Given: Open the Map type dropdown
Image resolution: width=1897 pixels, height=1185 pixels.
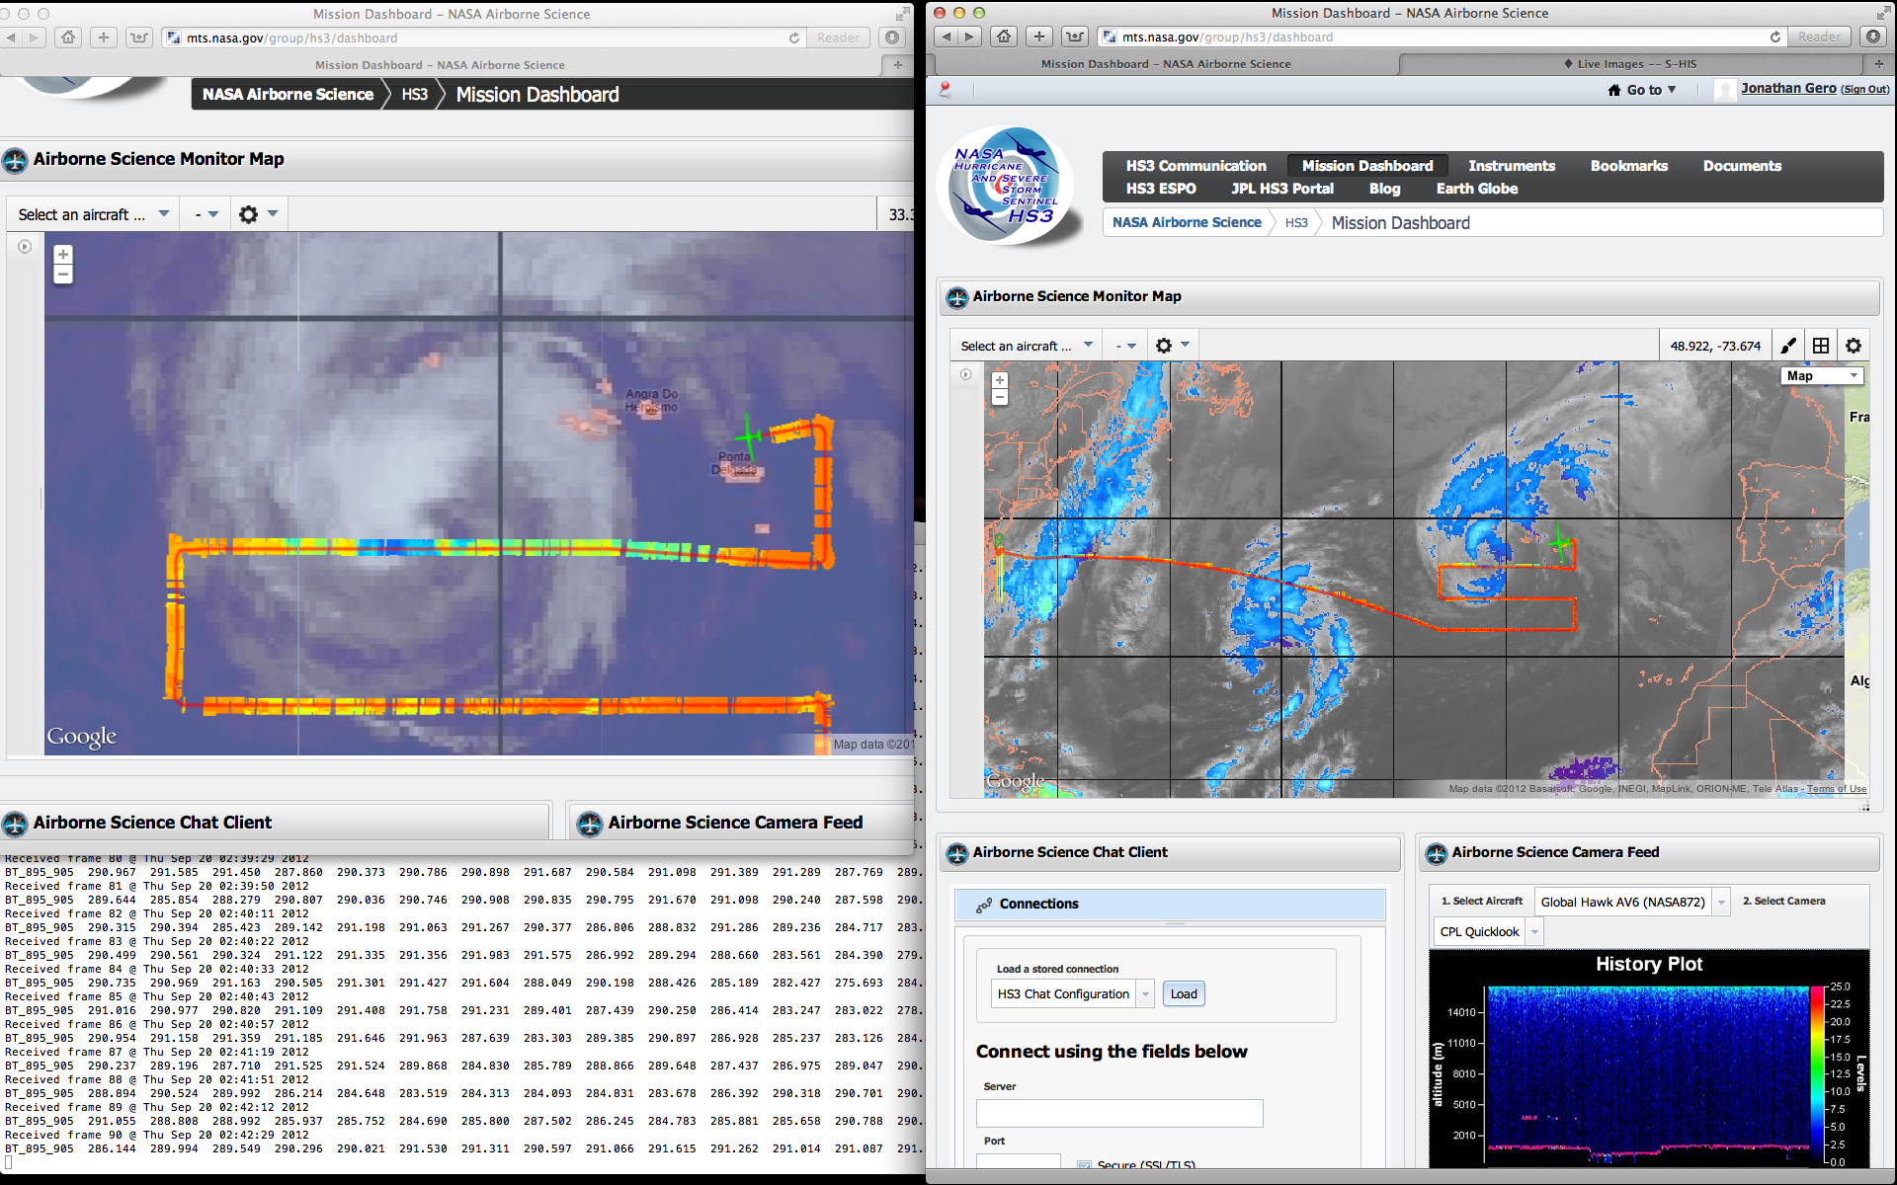Looking at the screenshot, I should click(x=1823, y=375).
